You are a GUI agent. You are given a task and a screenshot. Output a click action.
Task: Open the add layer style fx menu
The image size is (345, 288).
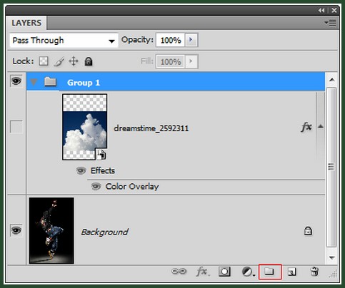pos(202,272)
